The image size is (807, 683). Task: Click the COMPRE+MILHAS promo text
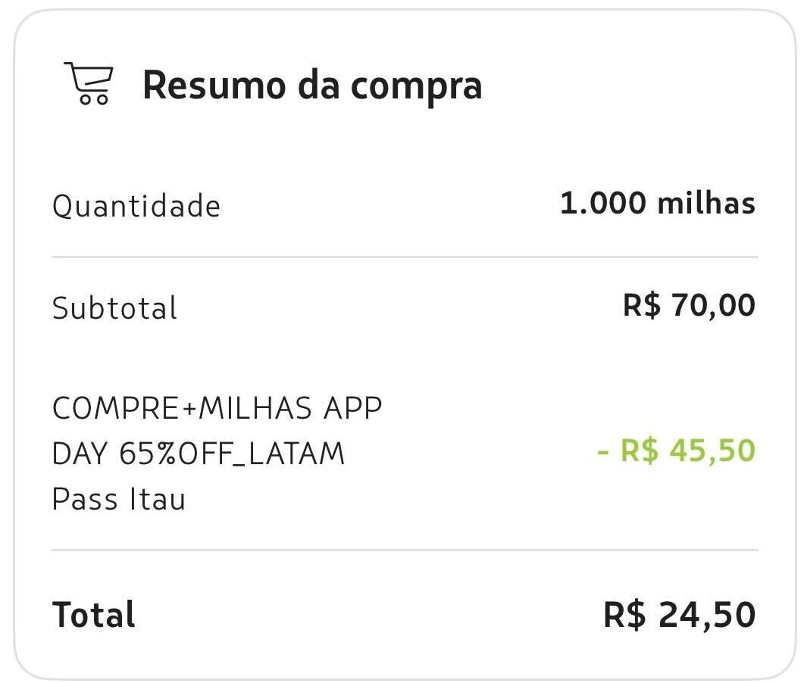point(182,408)
